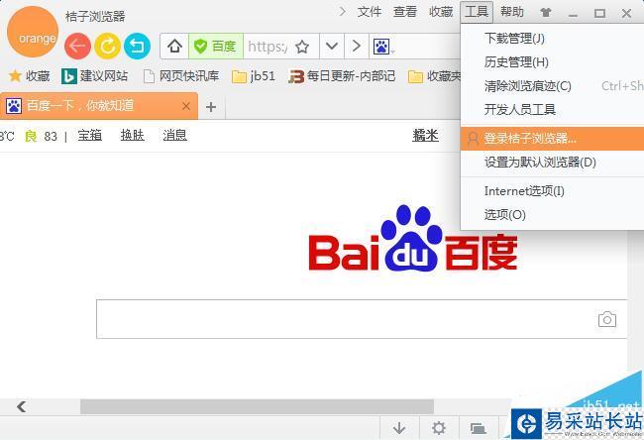Viewport: 644px width, 440px height.
Task: Click the blue undo-close restore button
Action: [x=137, y=46]
